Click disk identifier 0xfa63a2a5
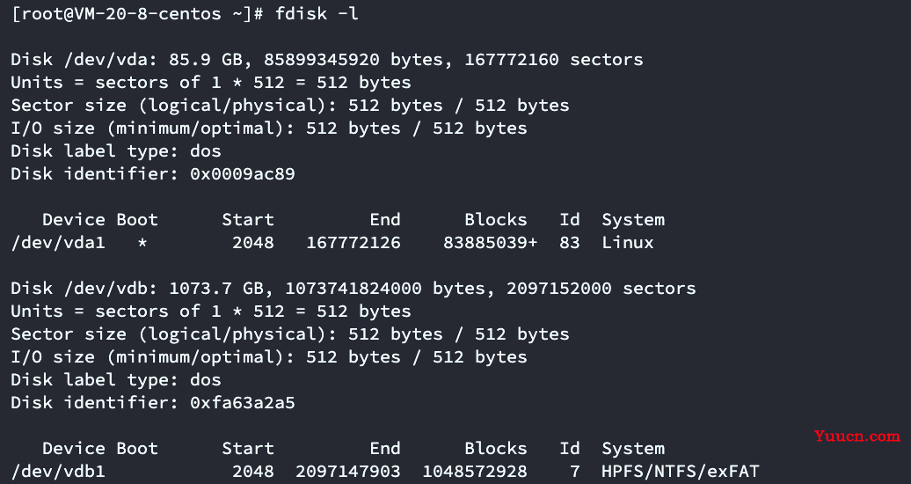911x484 pixels. click(x=243, y=402)
